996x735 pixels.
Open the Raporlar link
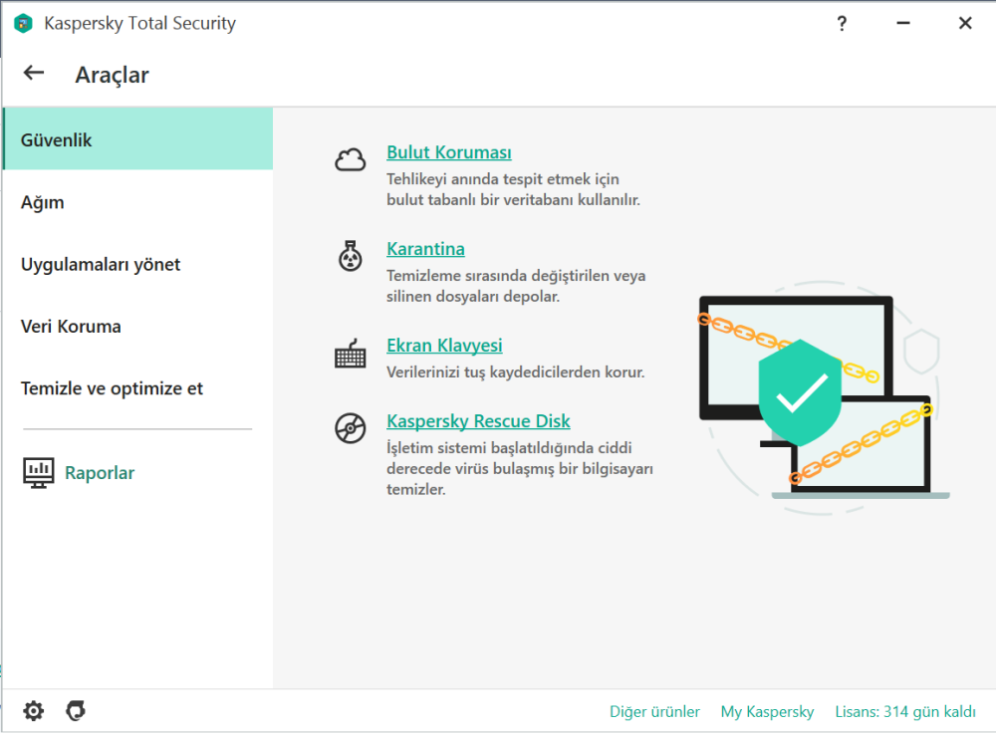pos(100,473)
